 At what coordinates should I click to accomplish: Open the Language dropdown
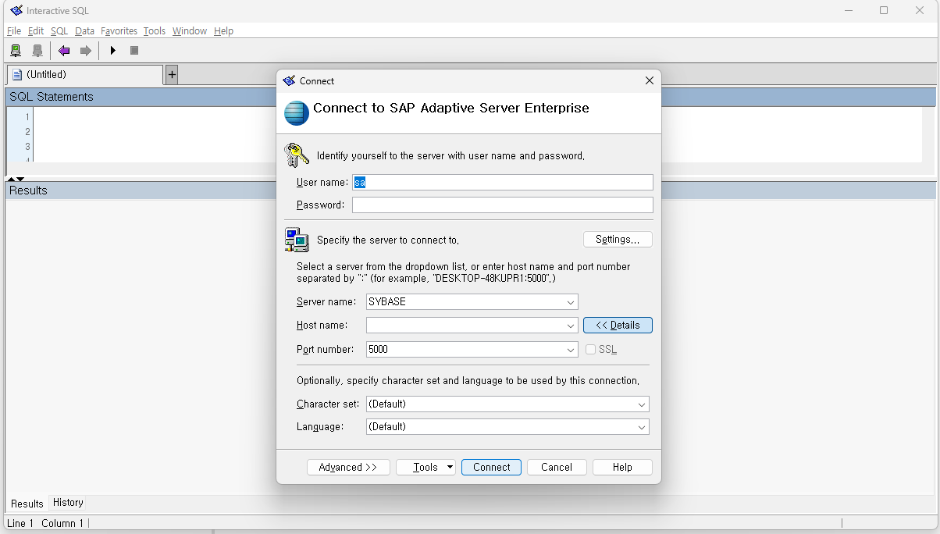[x=642, y=427]
